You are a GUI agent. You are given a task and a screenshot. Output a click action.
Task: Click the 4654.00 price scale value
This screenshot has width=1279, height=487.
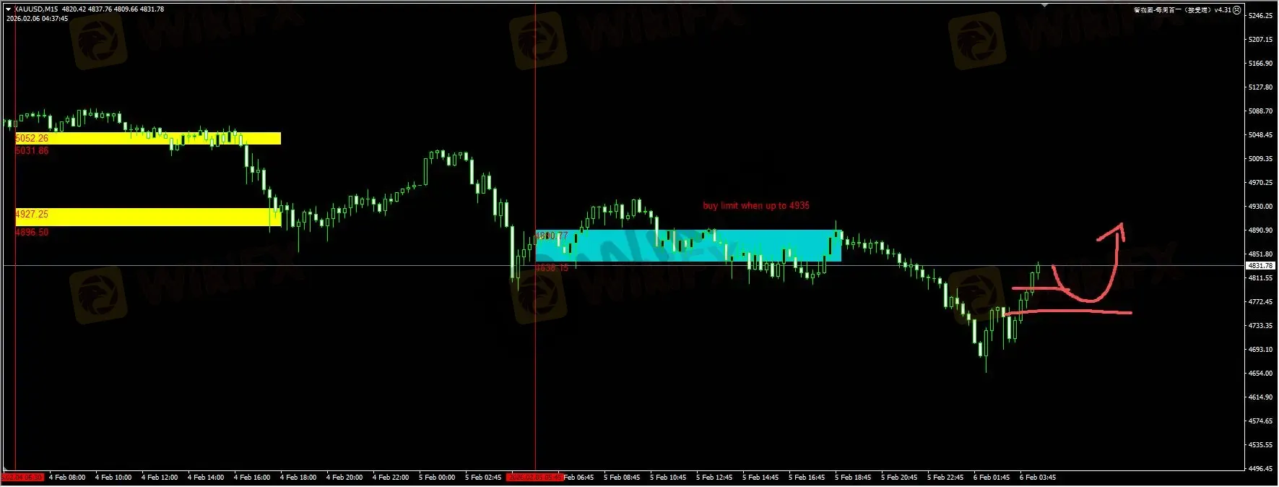coord(1260,374)
